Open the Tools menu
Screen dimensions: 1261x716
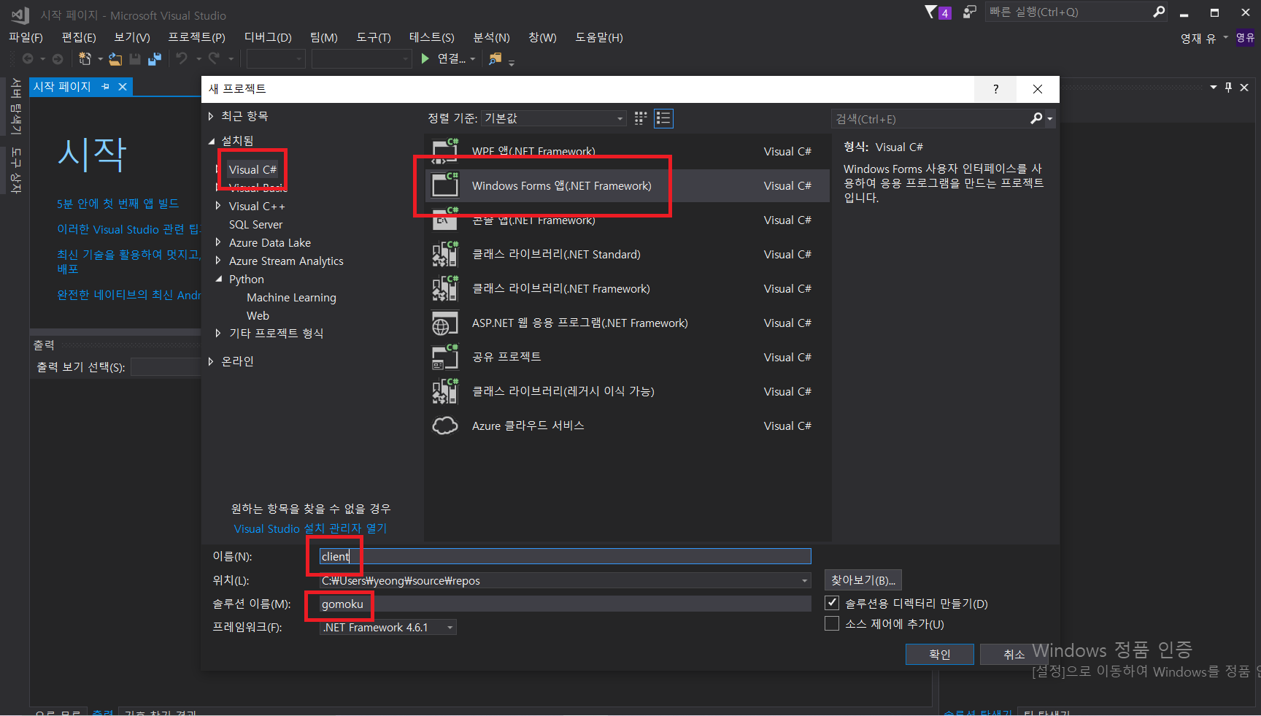click(374, 37)
